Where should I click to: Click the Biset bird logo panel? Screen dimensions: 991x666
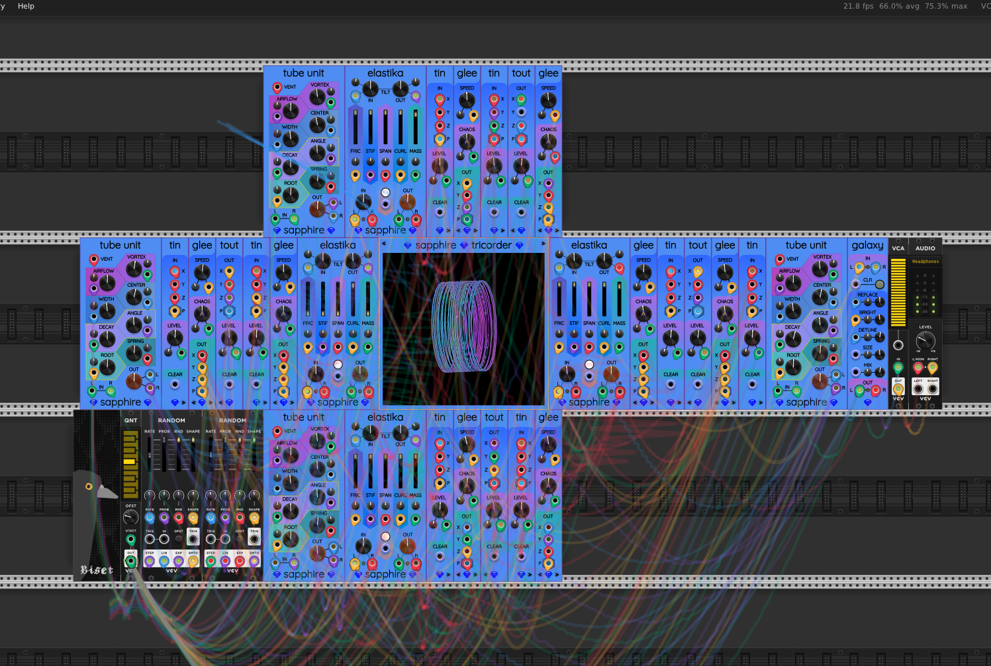click(x=97, y=495)
